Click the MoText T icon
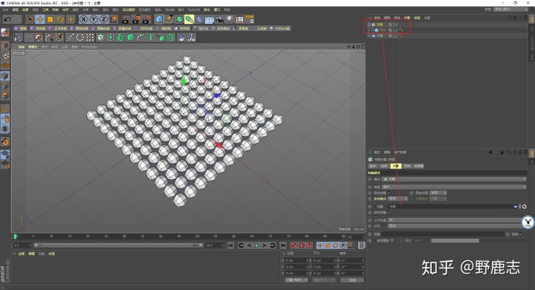 pos(150,38)
